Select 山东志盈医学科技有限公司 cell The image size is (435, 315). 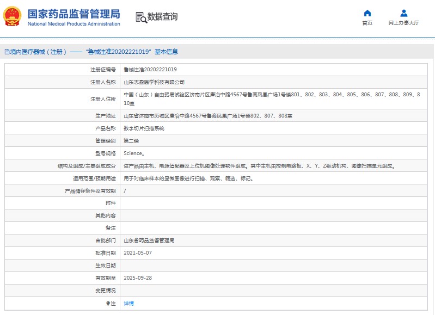click(154, 82)
